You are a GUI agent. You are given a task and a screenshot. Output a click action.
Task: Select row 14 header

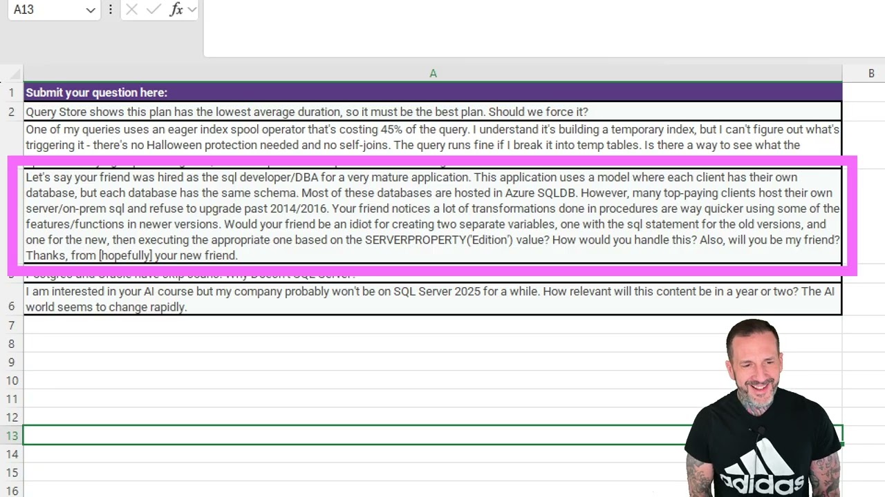[x=11, y=454]
